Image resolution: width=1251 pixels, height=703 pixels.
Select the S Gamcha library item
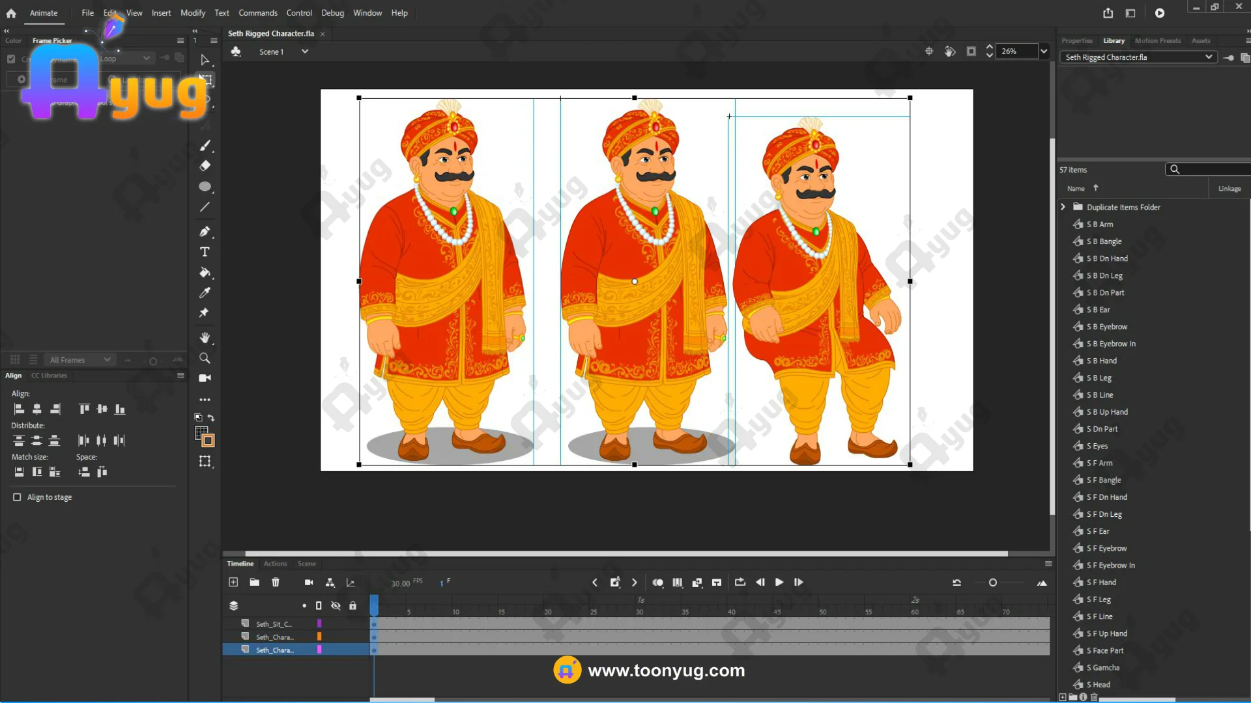(1102, 667)
